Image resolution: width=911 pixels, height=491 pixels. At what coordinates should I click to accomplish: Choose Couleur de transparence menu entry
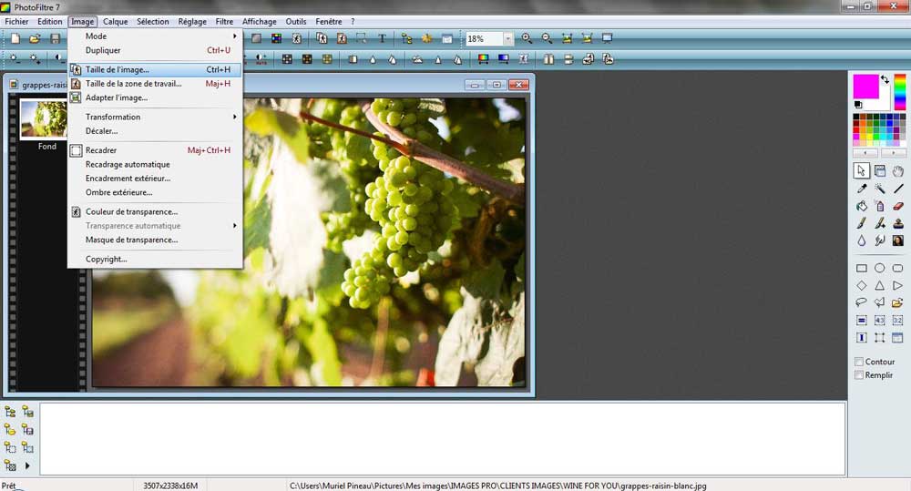(x=155, y=211)
